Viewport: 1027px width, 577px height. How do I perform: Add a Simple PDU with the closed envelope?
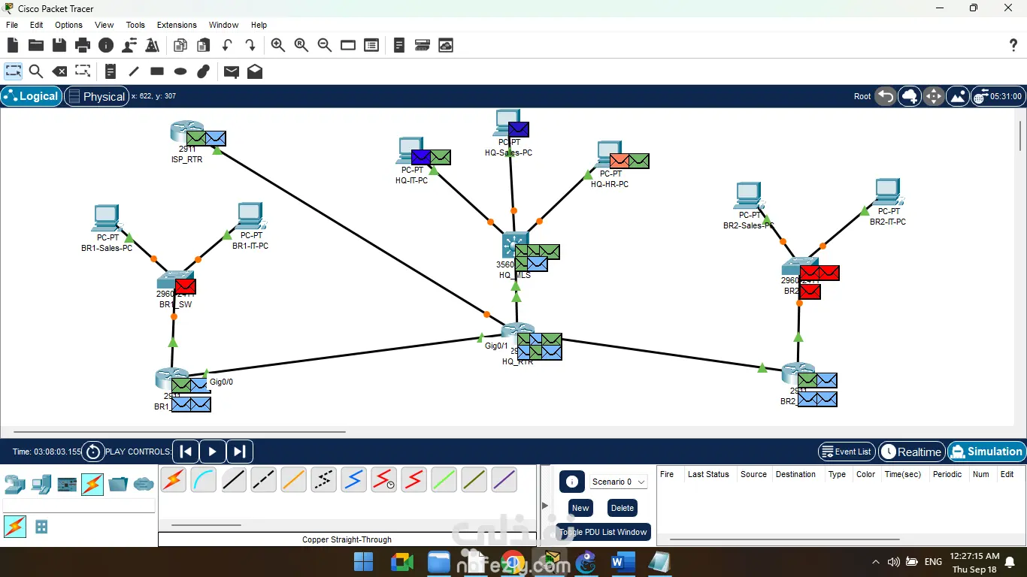tap(232, 71)
